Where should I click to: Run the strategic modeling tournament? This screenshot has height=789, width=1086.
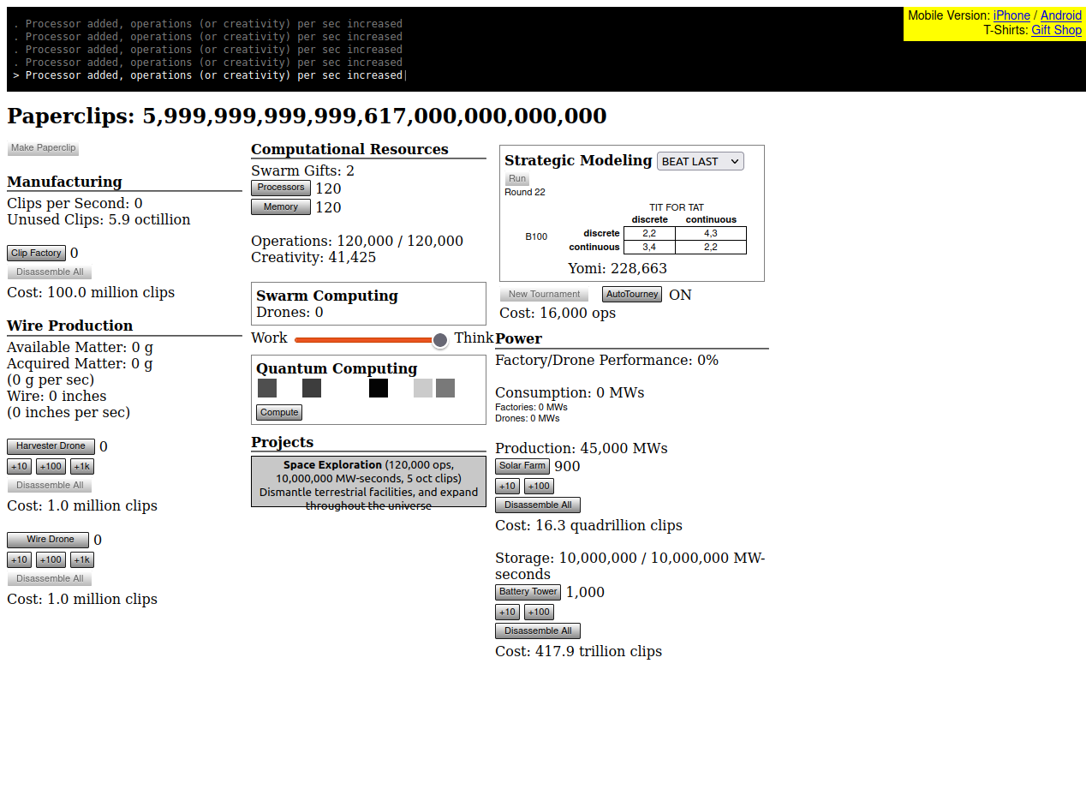517,179
